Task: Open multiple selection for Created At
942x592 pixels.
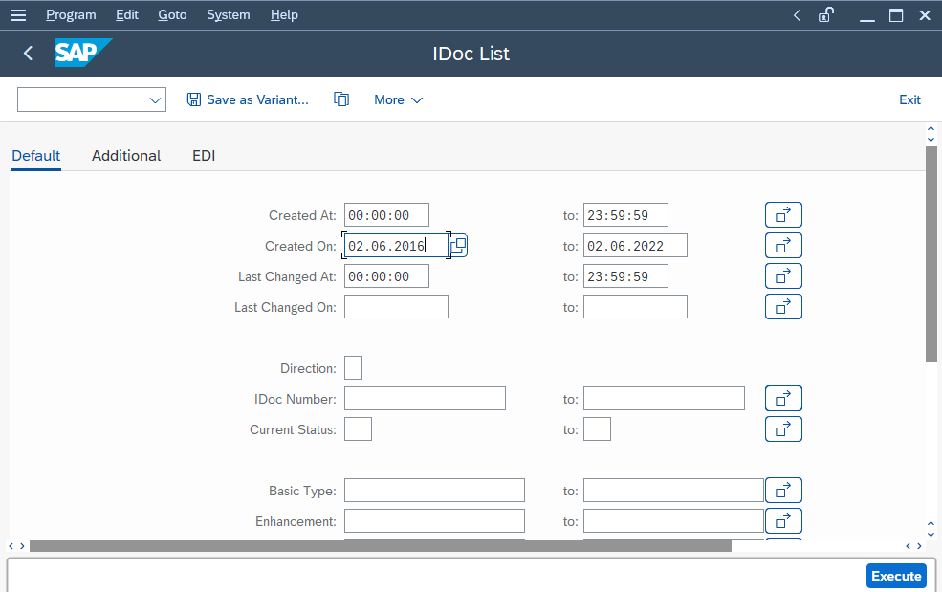Action: coord(783,214)
